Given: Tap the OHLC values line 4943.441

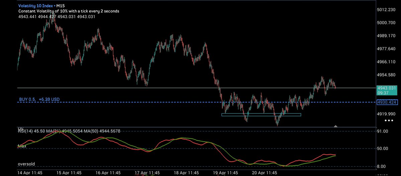Looking at the screenshot, I should (56, 16).
